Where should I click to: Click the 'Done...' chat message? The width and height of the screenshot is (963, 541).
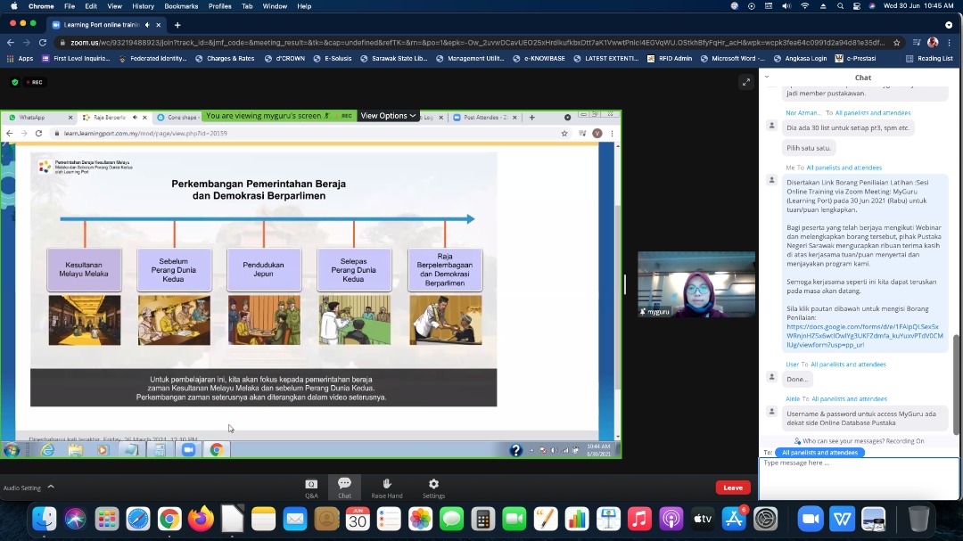pos(797,380)
